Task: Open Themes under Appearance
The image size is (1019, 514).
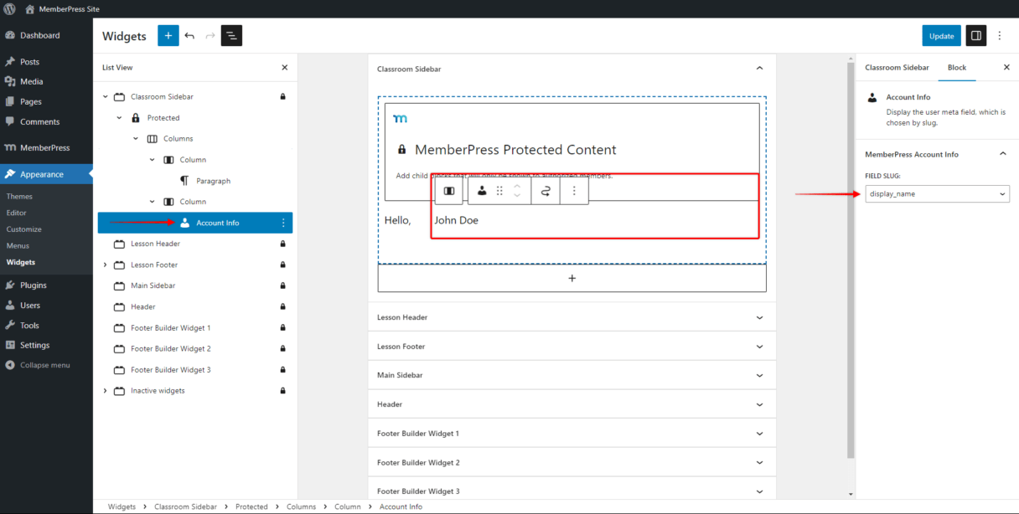Action: pyautogui.click(x=20, y=197)
